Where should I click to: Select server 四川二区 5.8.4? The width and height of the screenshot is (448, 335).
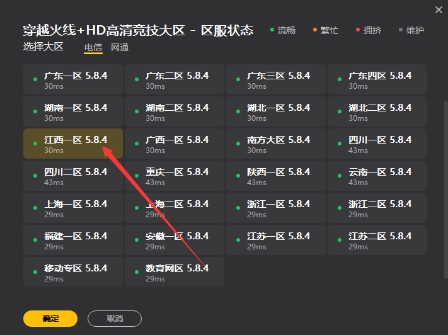tap(73, 176)
